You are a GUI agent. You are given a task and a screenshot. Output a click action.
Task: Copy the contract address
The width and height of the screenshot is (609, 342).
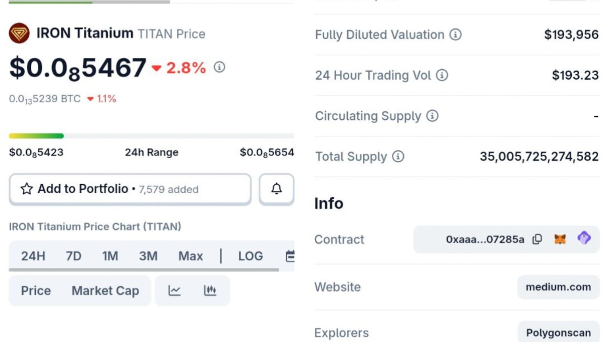[537, 239]
